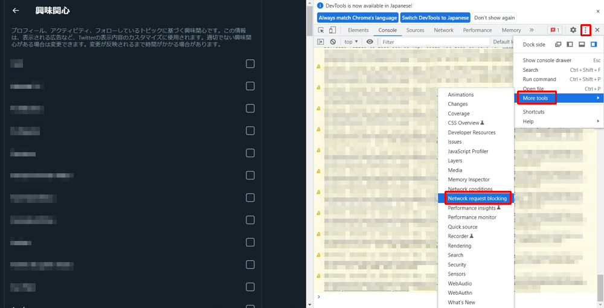
Task: Switch to the Elements tab
Action: 358,30
